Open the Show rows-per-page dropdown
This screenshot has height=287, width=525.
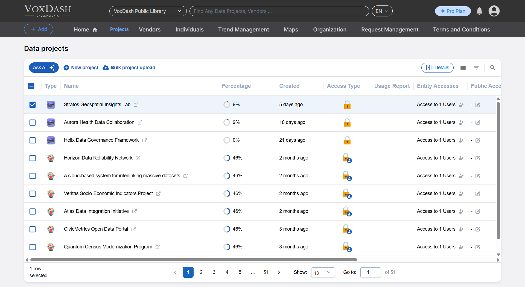pos(323,272)
